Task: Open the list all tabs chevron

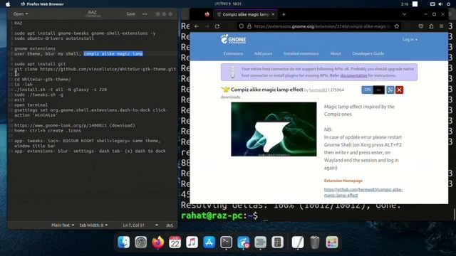Action: click(404, 14)
